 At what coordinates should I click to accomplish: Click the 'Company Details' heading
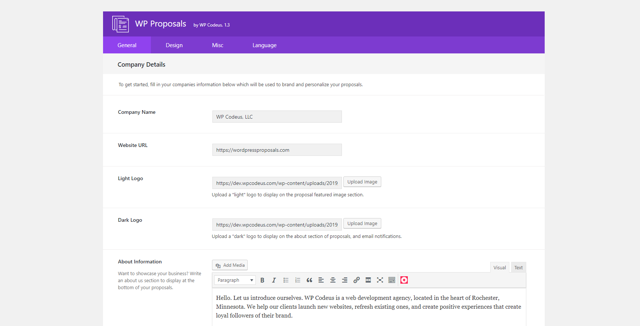141,64
